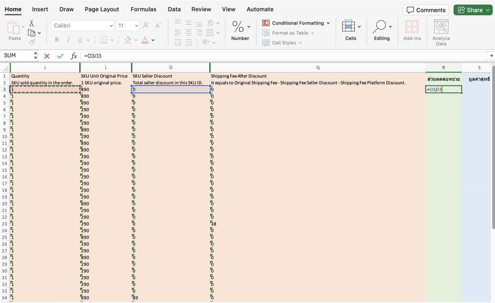
Task: Open the Home ribbon tab
Action: point(13,9)
